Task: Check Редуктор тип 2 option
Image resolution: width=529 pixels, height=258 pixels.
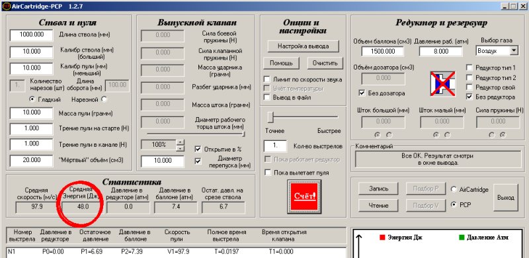Action: (469, 77)
